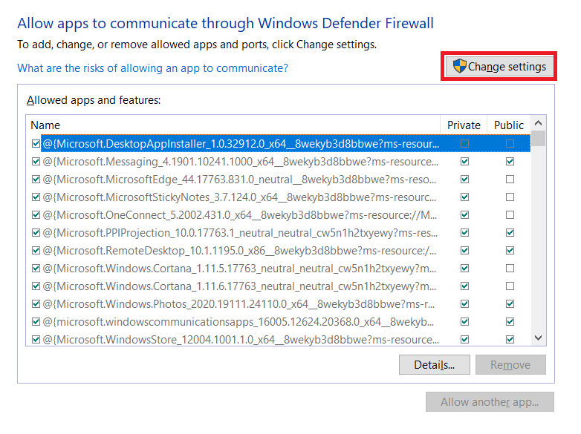Open the firewall risks help link
Screen dimensions: 581x434
(152, 68)
